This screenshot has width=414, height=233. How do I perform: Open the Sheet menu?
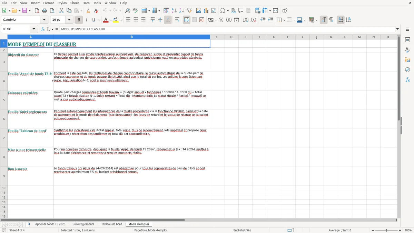coord(75,3)
